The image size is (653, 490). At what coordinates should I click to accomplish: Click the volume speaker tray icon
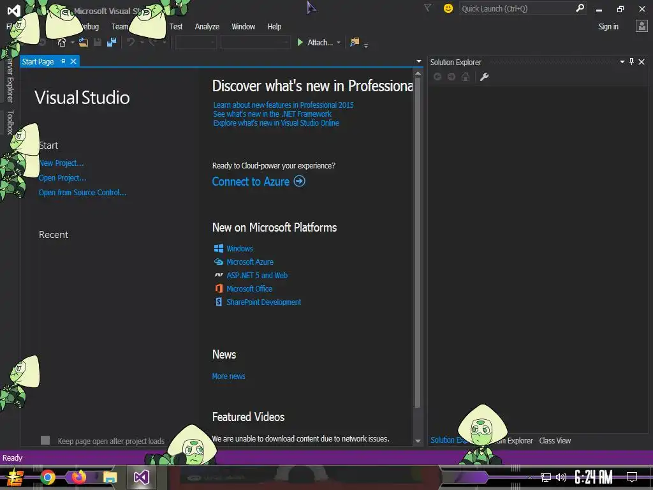(x=561, y=477)
